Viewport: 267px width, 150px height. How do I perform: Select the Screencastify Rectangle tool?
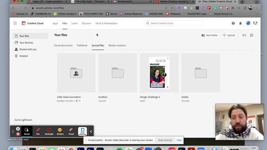(x=49, y=131)
